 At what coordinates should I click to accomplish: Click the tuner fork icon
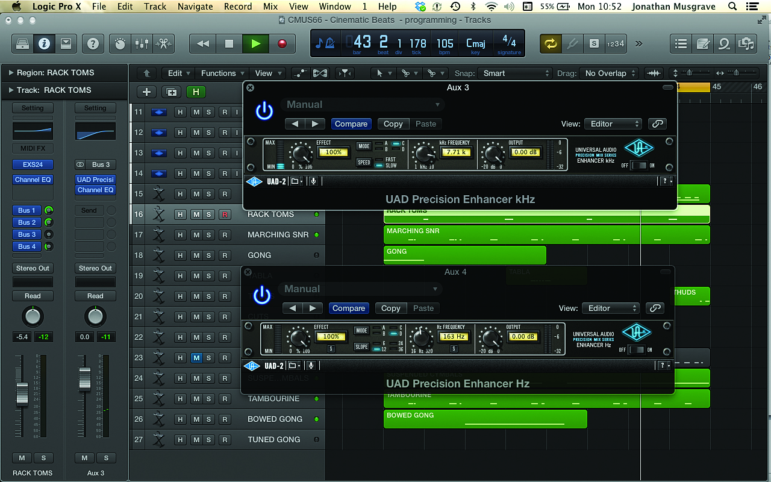point(571,43)
